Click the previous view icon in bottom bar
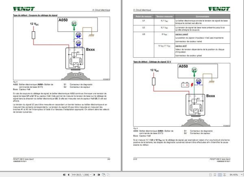Image resolution: width=244 pixels, height=177 pixels. click(x=104, y=175)
